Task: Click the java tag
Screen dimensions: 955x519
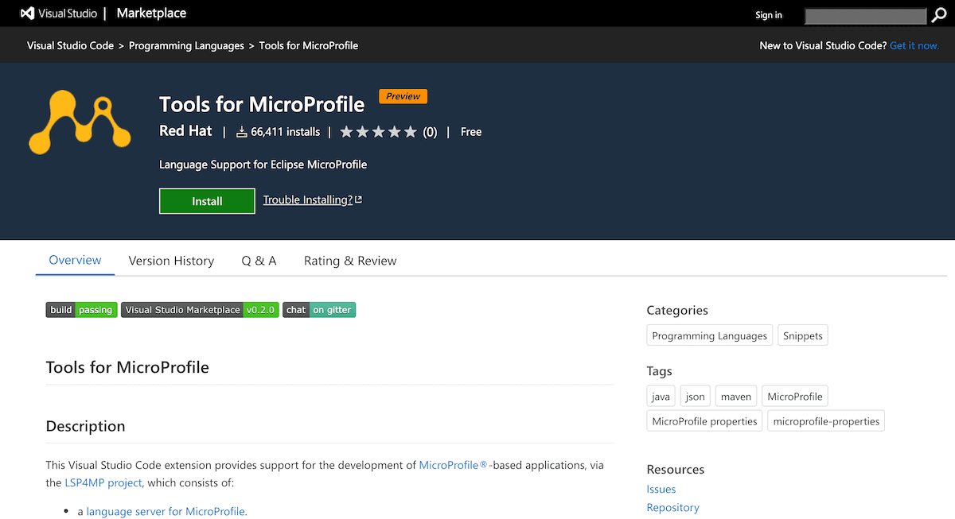Action: pyautogui.click(x=661, y=396)
